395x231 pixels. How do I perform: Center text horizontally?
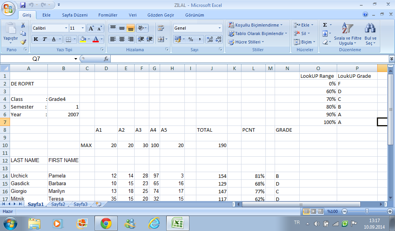coord(122,39)
